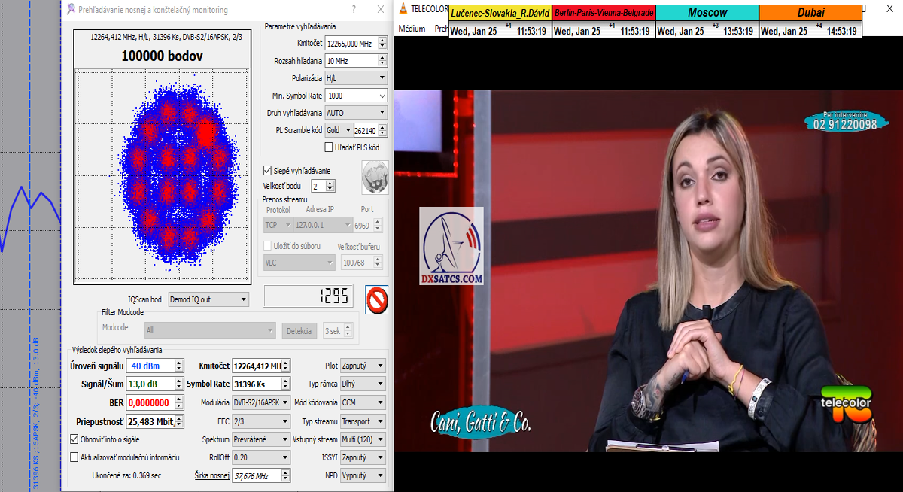Click the telecolor channel logo on video

click(x=846, y=404)
